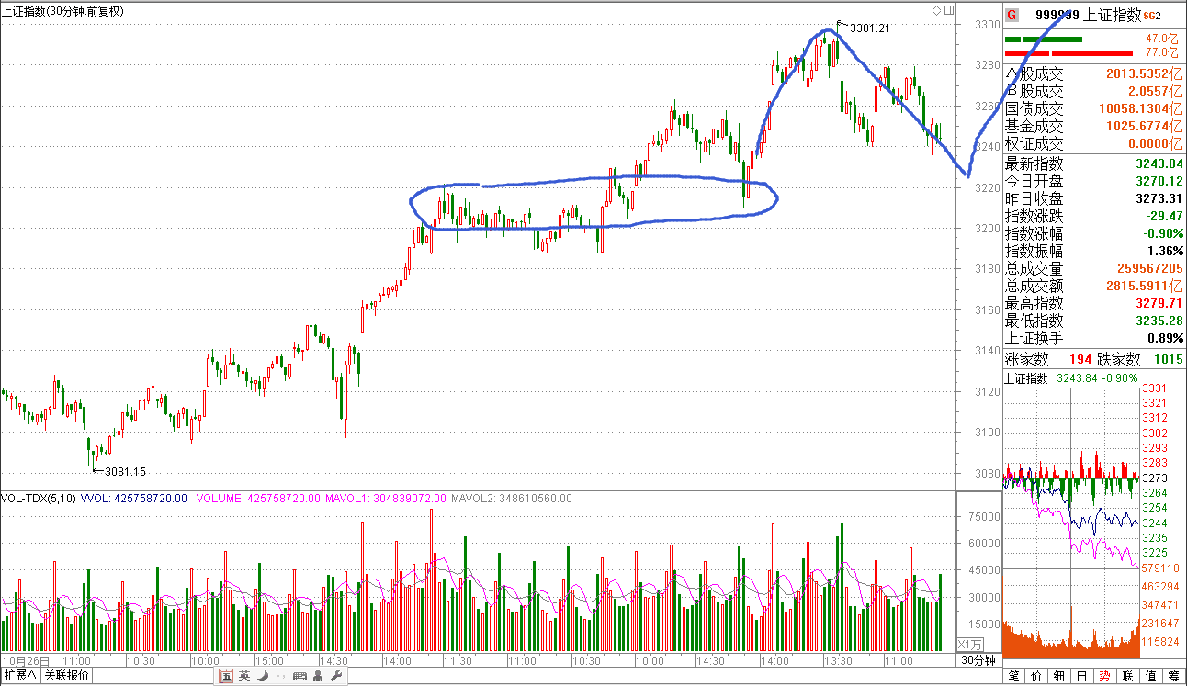Click the 关联报价 button
This screenshot has height=686, width=1187.
pyautogui.click(x=67, y=677)
